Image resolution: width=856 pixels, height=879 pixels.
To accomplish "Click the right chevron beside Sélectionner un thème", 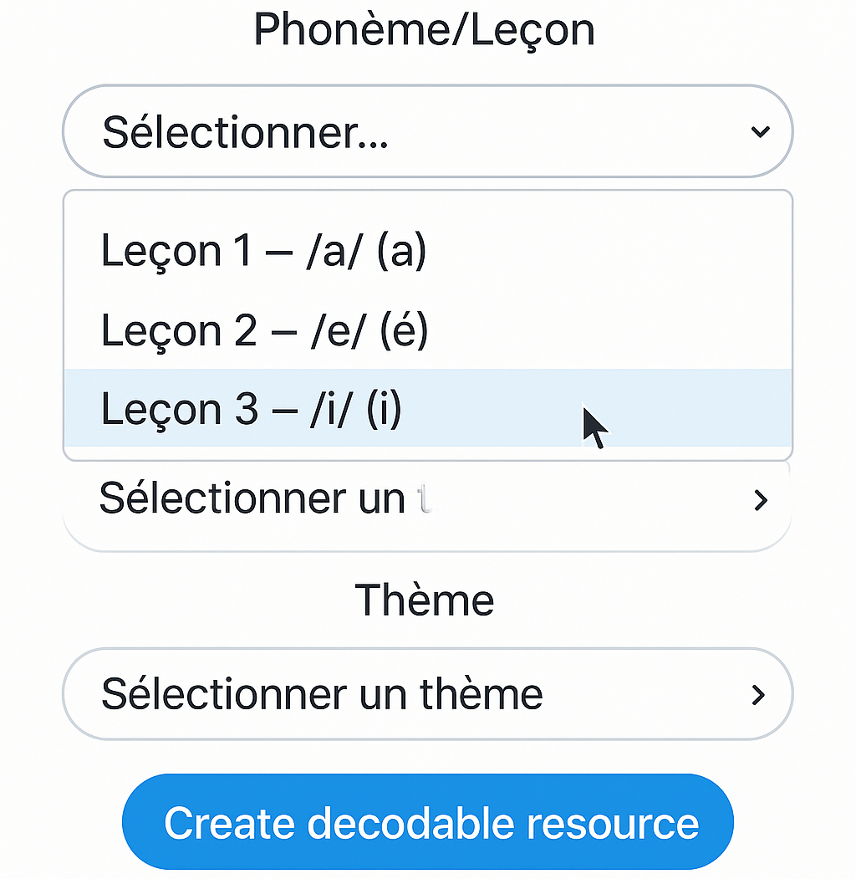I will (x=758, y=694).
